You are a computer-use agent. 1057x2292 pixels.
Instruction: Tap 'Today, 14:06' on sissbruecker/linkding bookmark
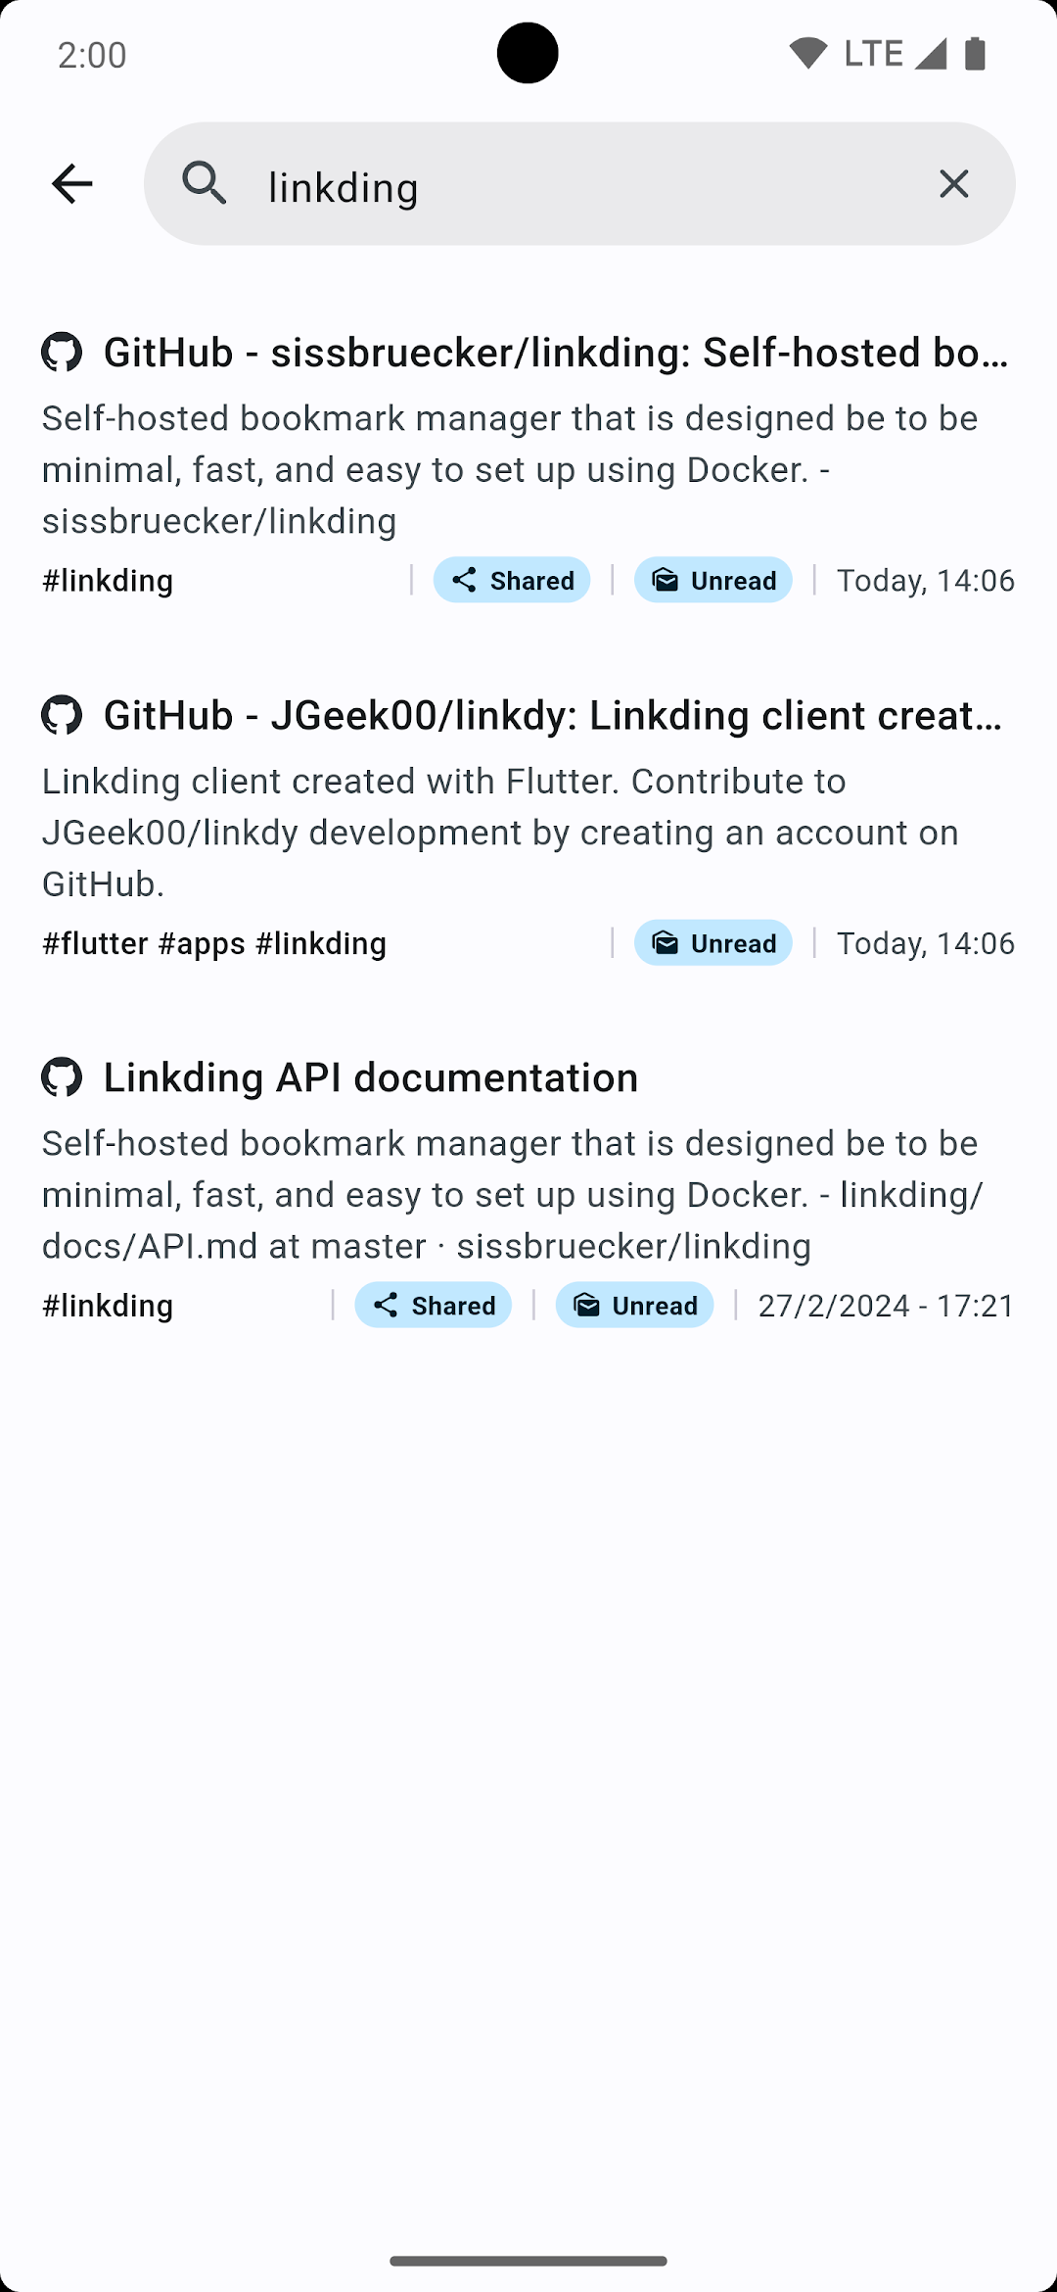[x=925, y=581]
